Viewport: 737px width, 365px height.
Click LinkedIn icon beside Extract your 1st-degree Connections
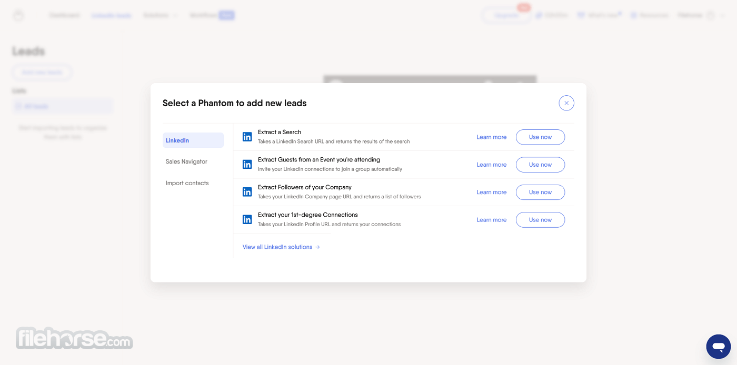click(247, 220)
